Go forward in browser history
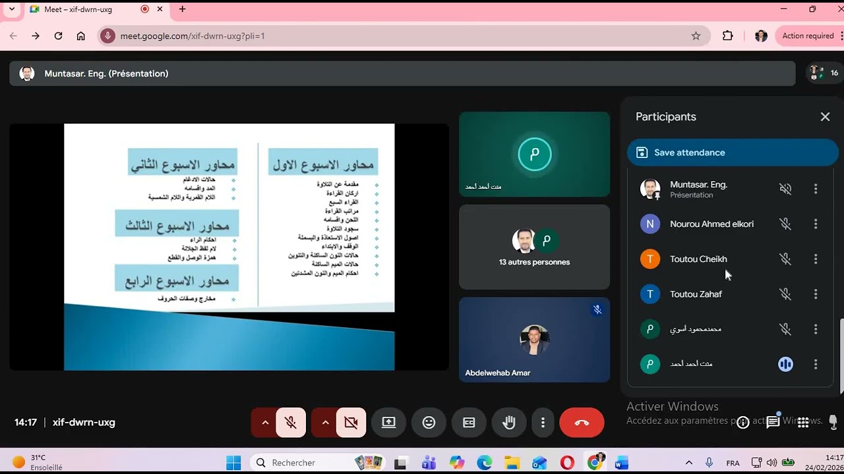Image resolution: width=844 pixels, height=474 pixels. click(x=36, y=36)
